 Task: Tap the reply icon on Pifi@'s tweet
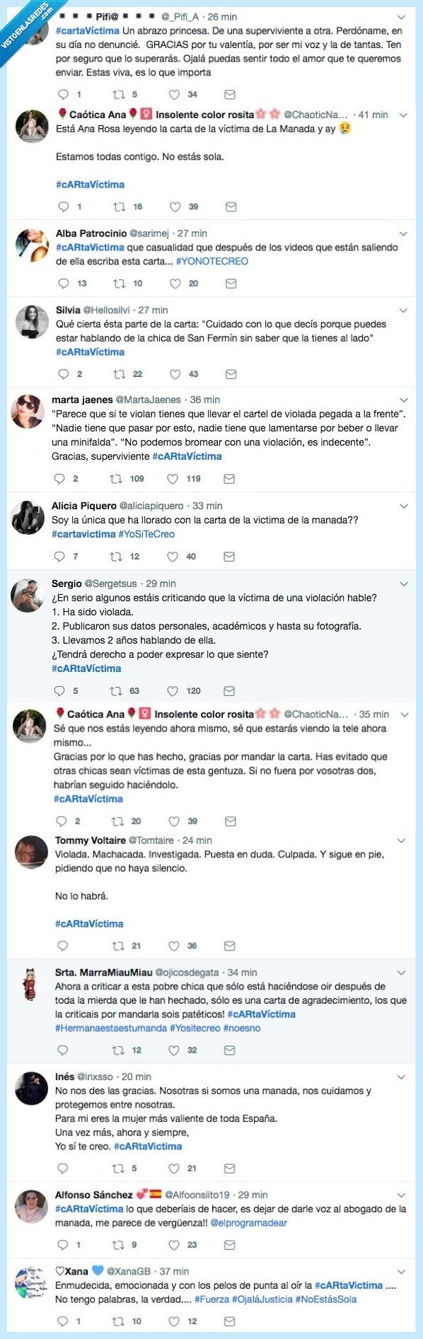(62, 93)
